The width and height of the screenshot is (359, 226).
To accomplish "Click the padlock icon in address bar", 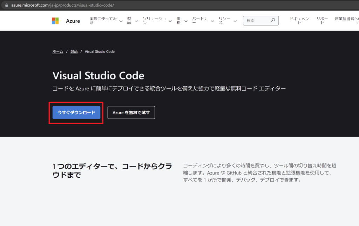I will [7, 5].
